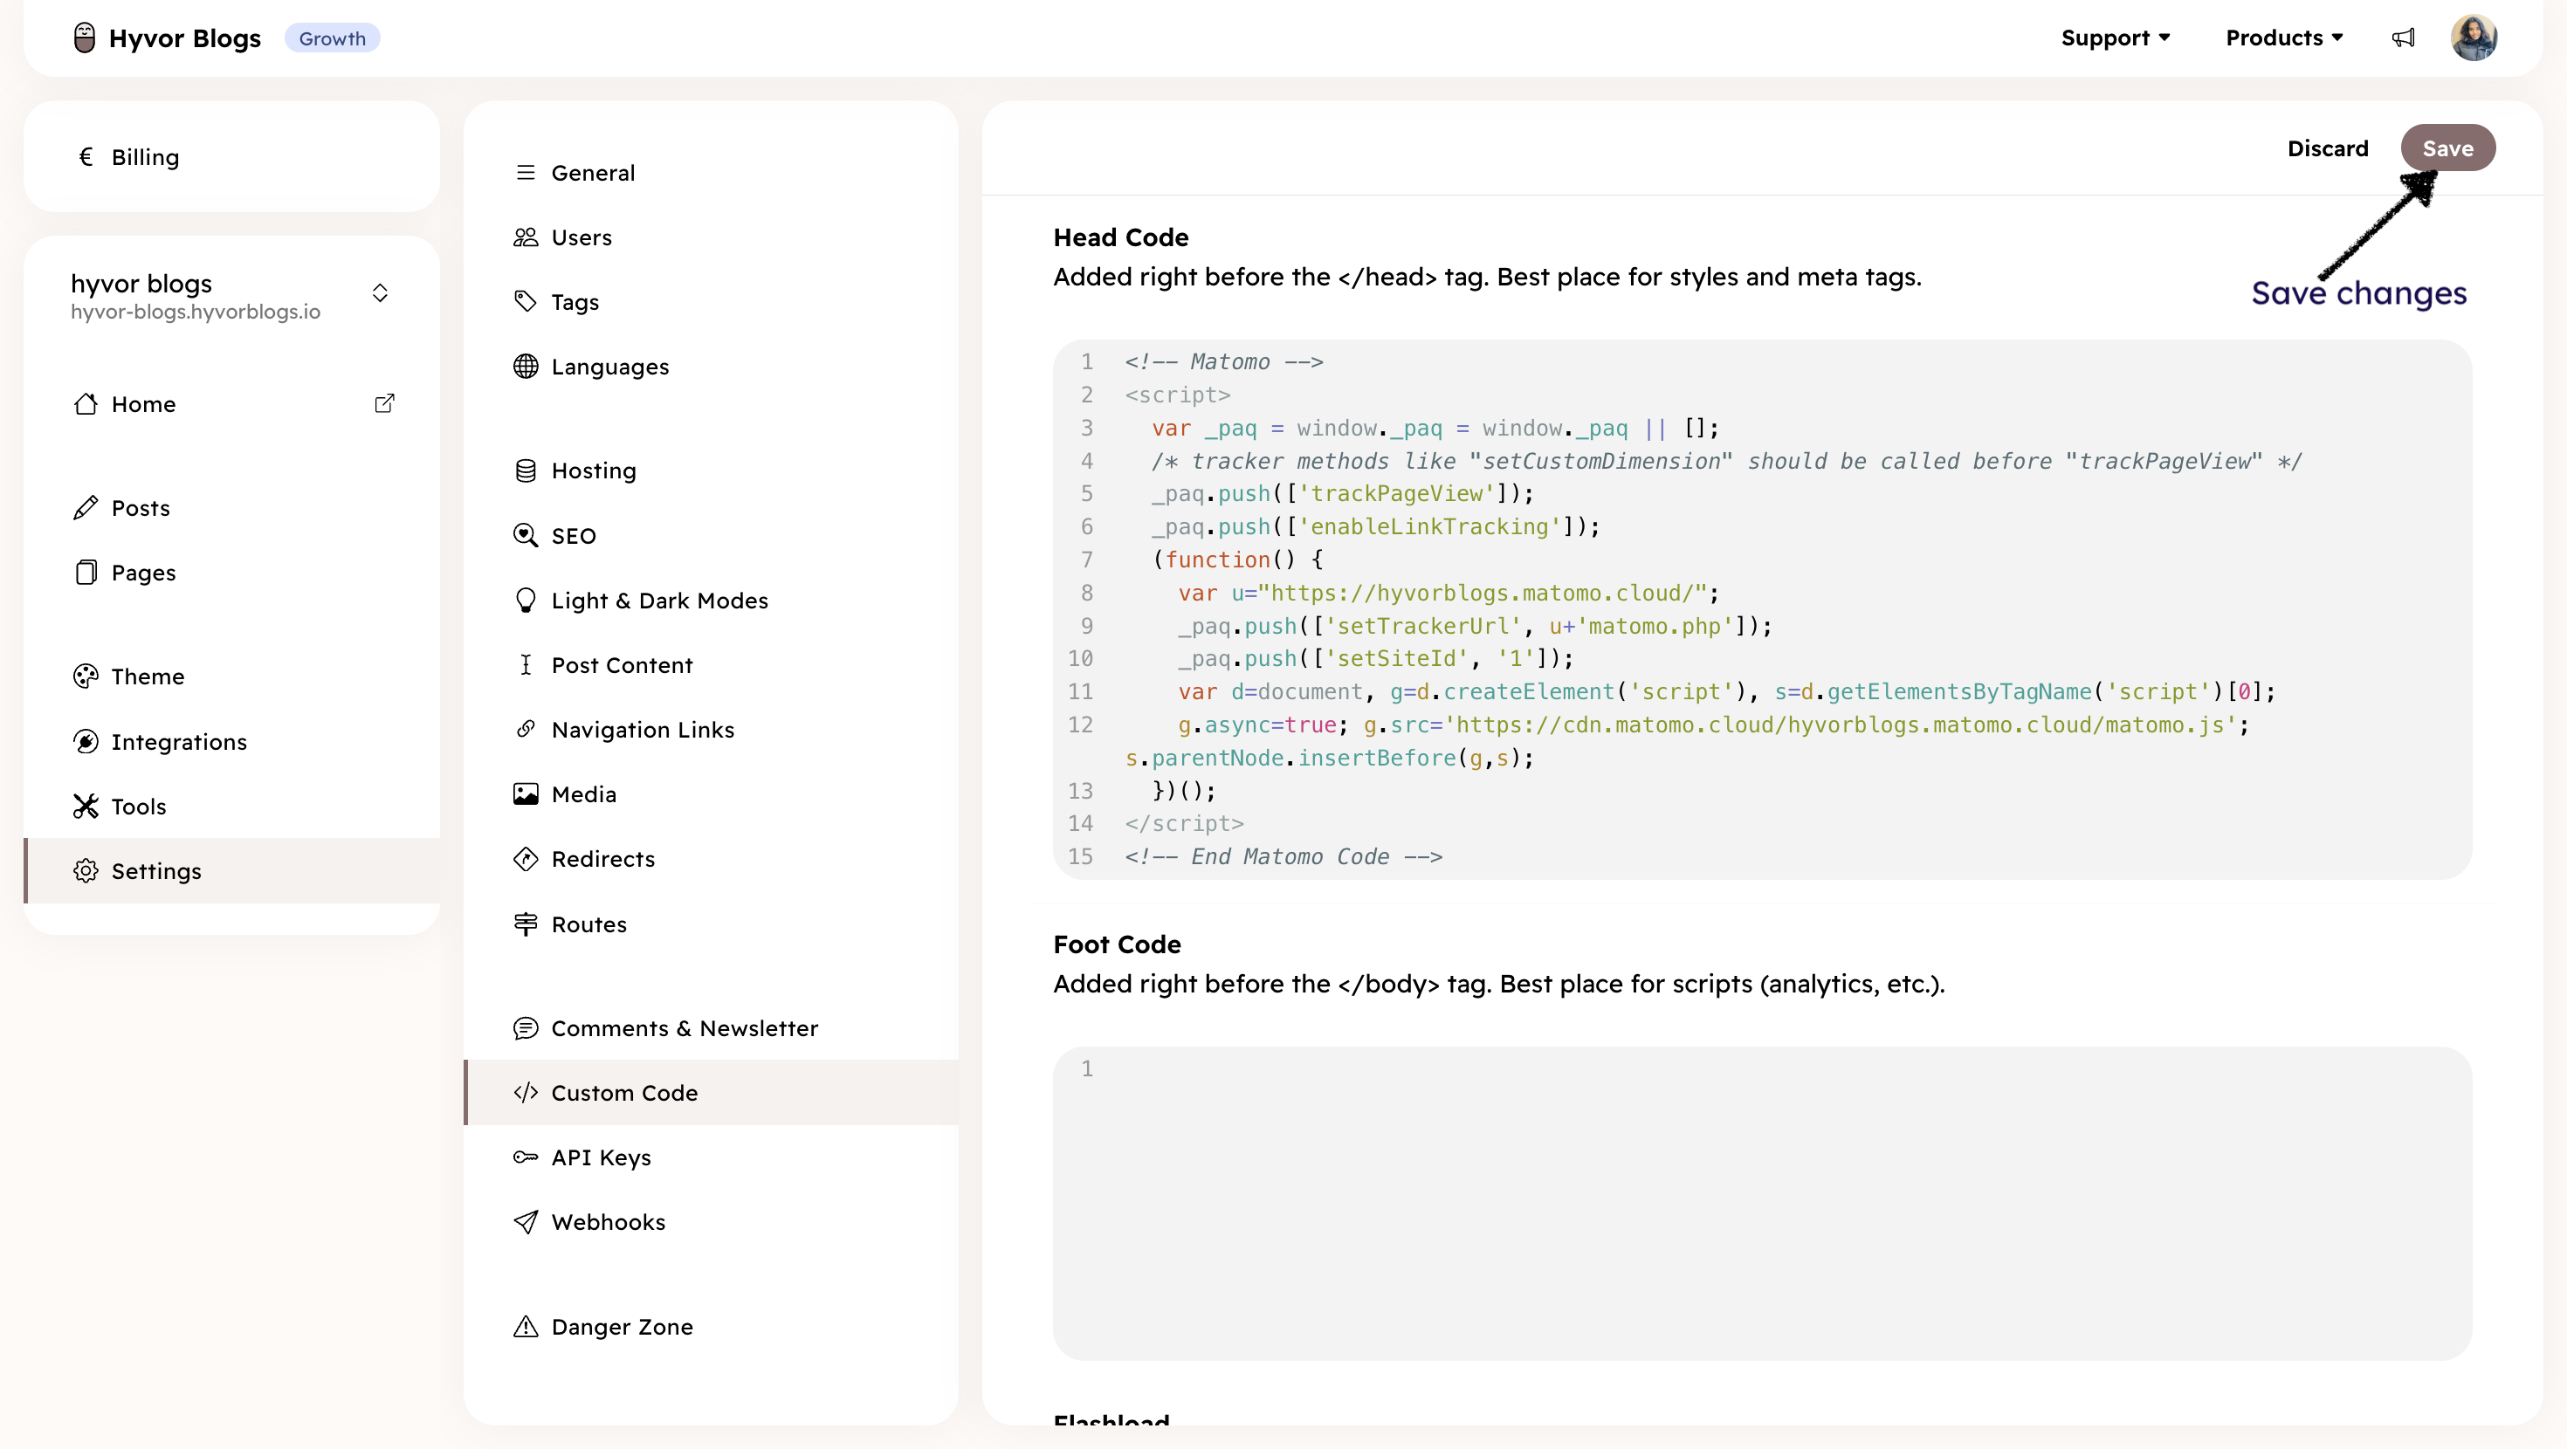Save the custom code changes
The width and height of the screenshot is (2567, 1449).
pyautogui.click(x=2447, y=148)
